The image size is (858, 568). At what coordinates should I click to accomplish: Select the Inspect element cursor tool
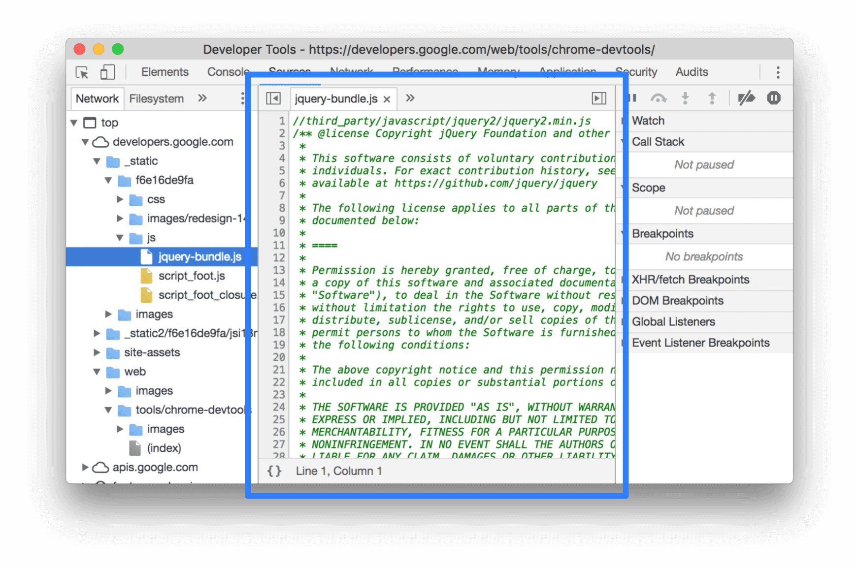(83, 72)
